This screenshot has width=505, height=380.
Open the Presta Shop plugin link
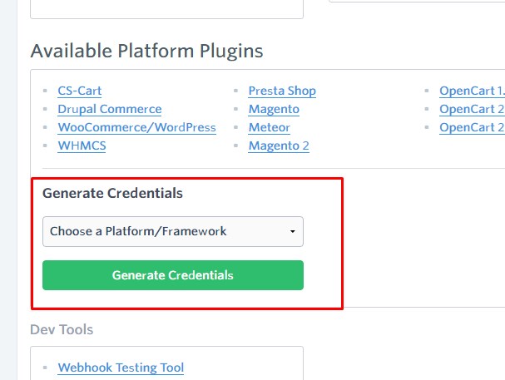click(282, 91)
